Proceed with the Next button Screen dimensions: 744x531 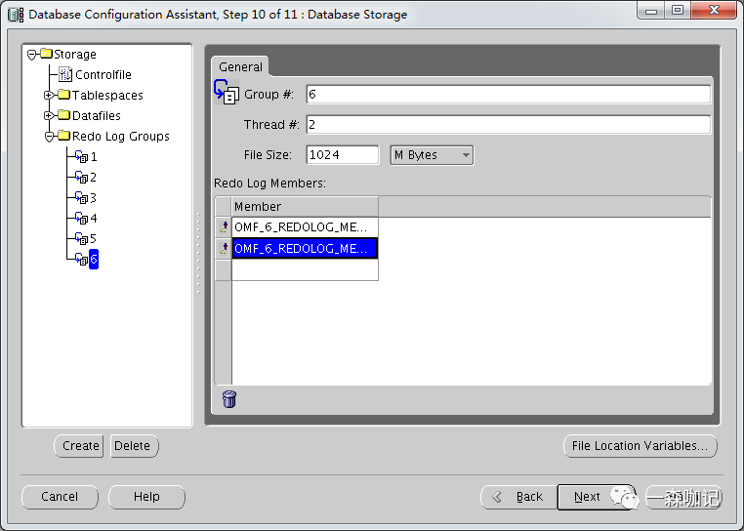pyautogui.click(x=596, y=497)
